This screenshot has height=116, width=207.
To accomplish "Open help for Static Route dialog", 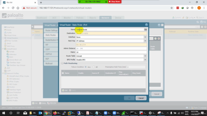I will (x=147, y=25).
